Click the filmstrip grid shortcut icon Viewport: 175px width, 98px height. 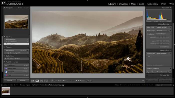coord(11,85)
